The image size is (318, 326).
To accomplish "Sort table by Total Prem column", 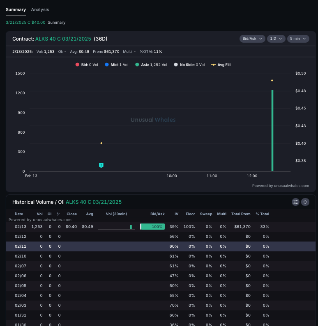I will coord(241,214).
